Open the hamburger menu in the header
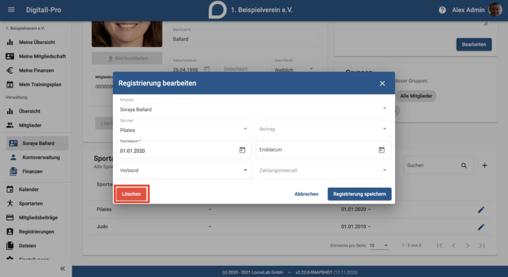Screen dimensions: 508x277 click(11, 10)
